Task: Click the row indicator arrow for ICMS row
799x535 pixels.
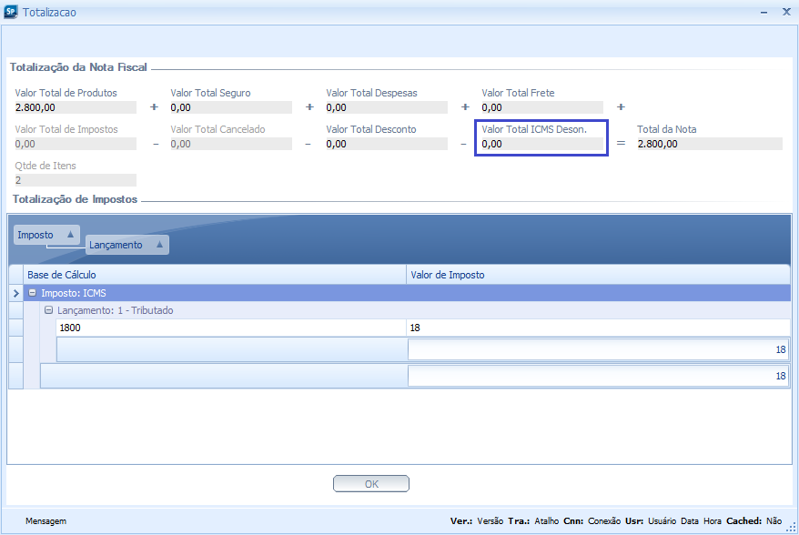Action: [15, 293]
